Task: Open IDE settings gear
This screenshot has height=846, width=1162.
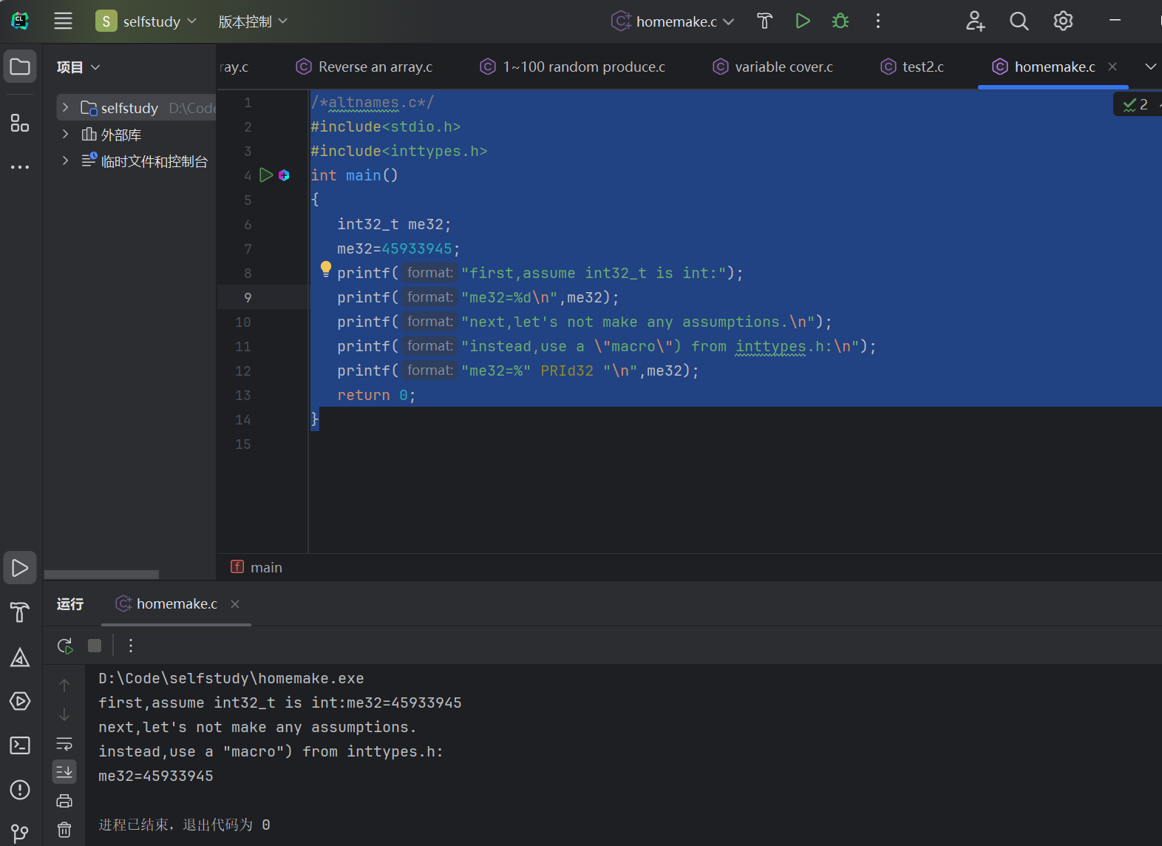Action: pyautogui.click(x=1063, y=21)
